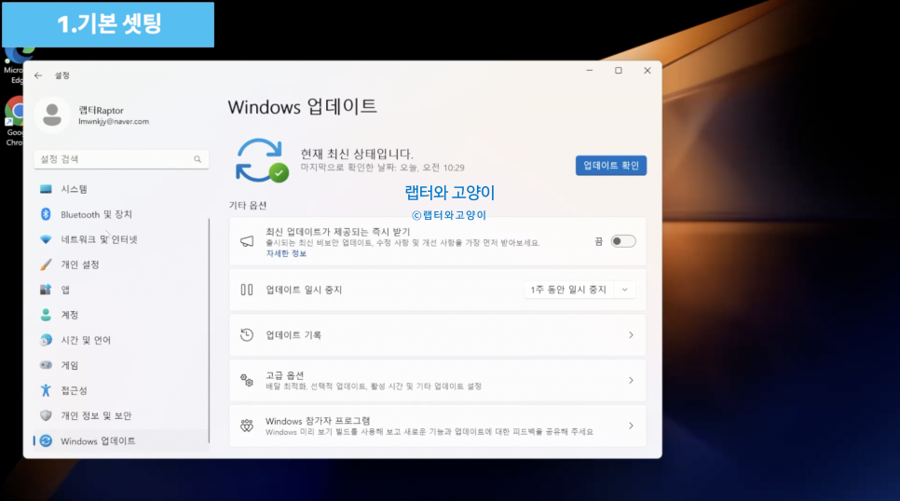Click the Windows 업데이트 sync icon in sidebar

click(46, 440)
